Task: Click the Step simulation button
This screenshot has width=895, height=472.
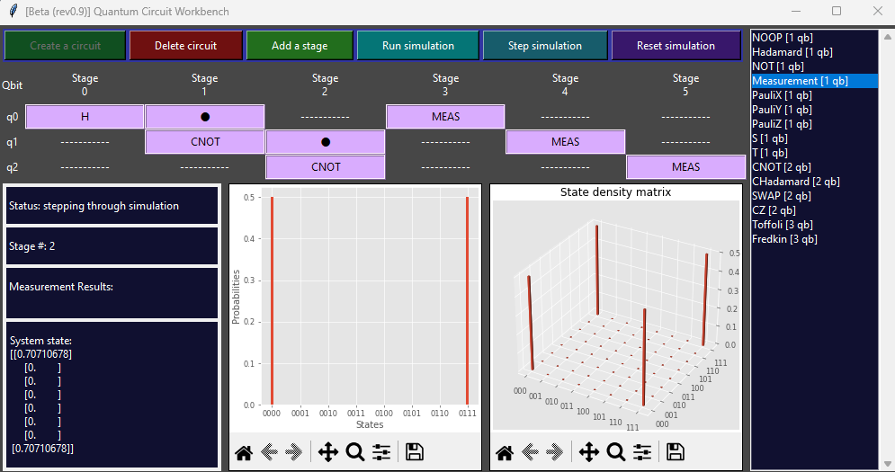Action: 545,46
